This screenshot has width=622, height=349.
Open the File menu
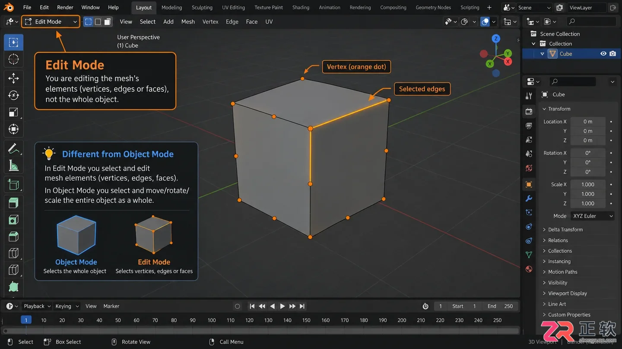point(27,7)
